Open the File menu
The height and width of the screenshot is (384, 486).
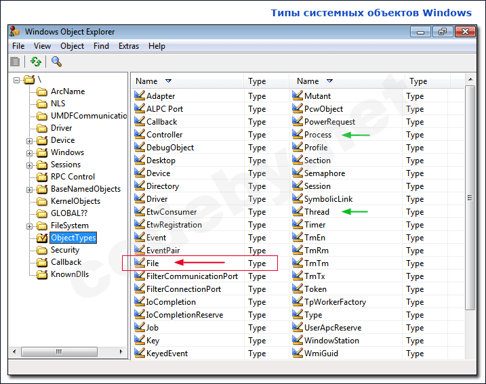click(18, 46)
